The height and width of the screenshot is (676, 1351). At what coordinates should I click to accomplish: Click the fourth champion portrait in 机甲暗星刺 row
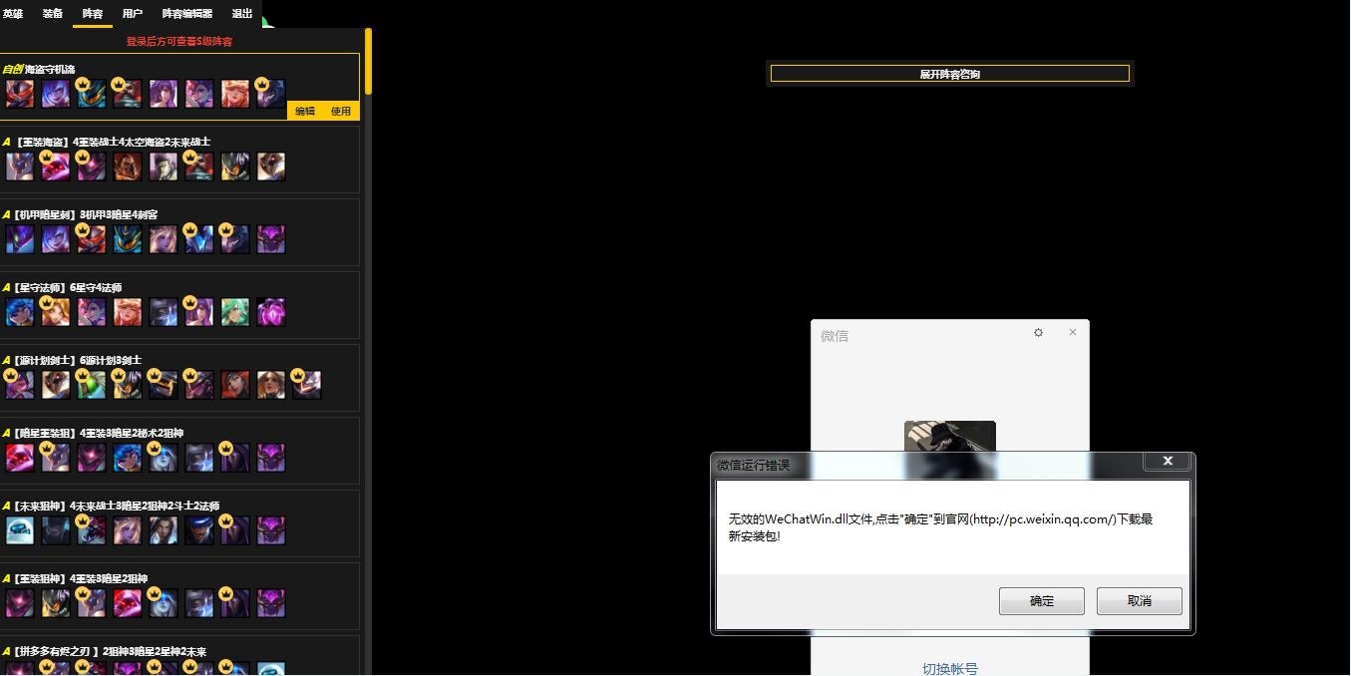[x=128, y=239]
